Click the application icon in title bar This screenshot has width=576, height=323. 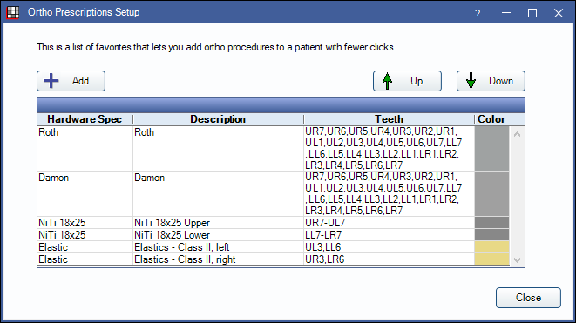point(12,12)
